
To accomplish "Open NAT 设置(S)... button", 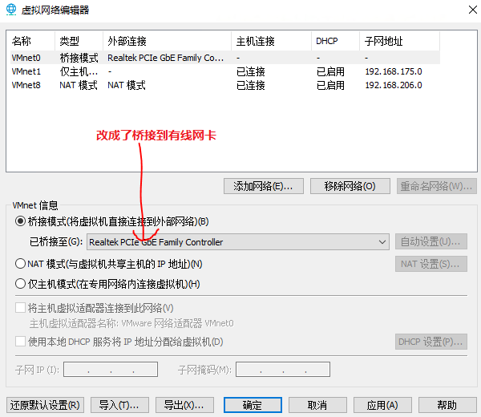I will pos(431,264).
